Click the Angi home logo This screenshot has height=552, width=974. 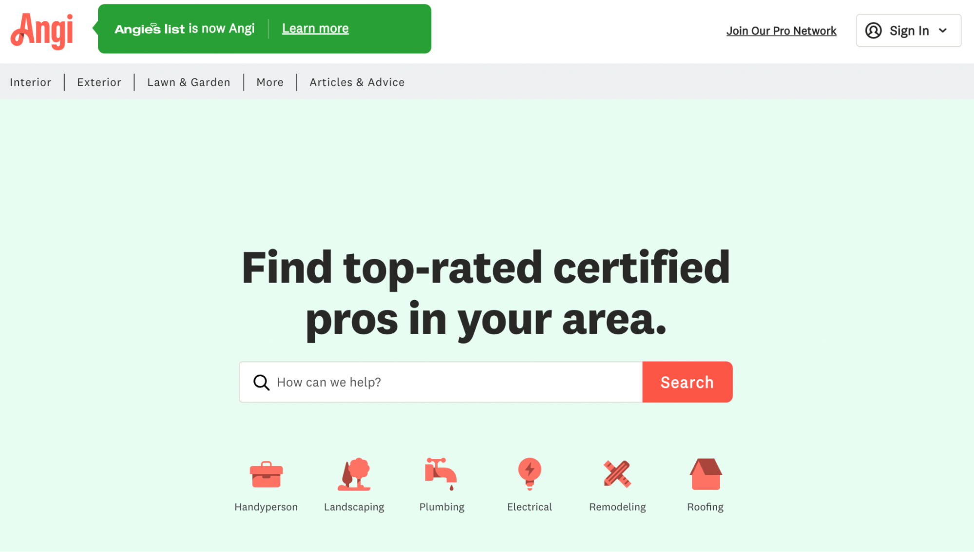(41, 30)
